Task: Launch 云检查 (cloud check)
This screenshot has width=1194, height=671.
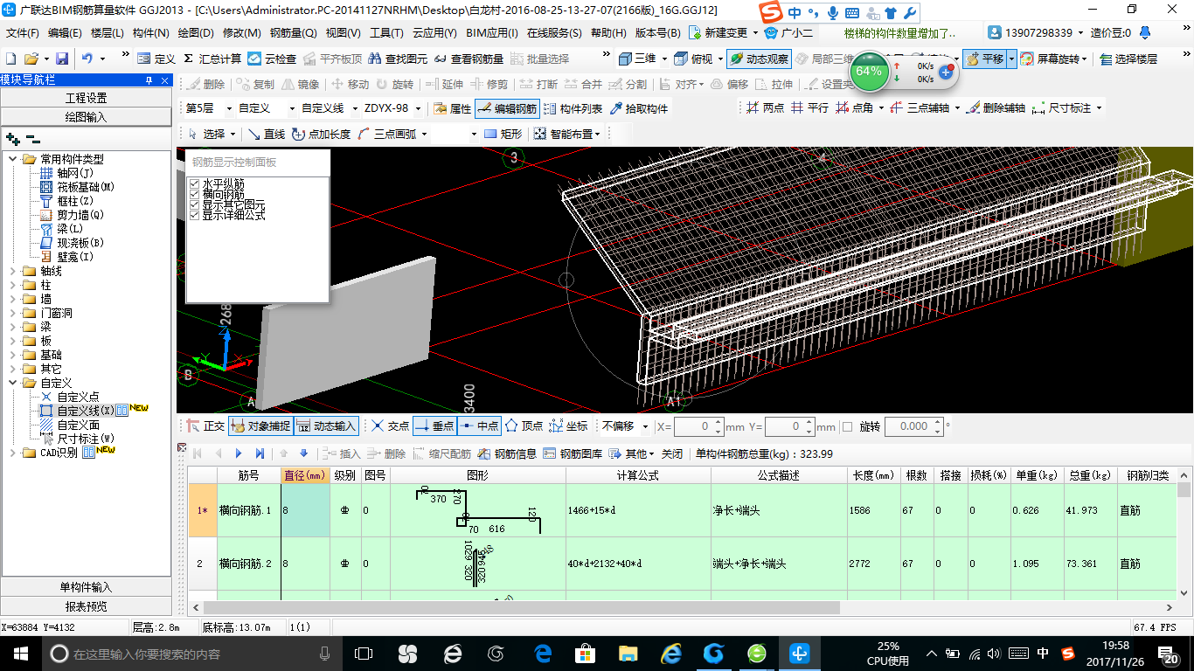Action: tap(272, 59)
